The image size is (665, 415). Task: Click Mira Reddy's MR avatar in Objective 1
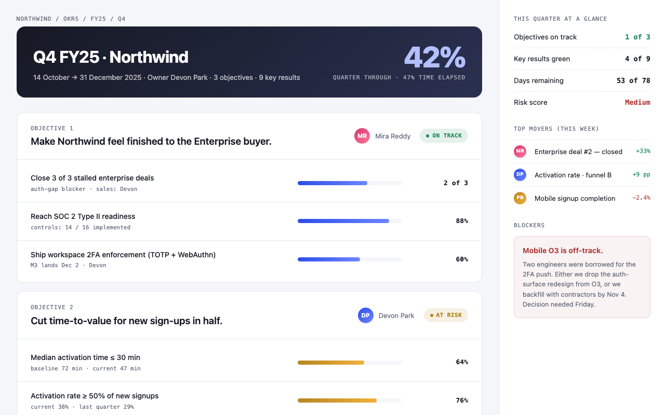pyautogui.click(x=362, y=136)
